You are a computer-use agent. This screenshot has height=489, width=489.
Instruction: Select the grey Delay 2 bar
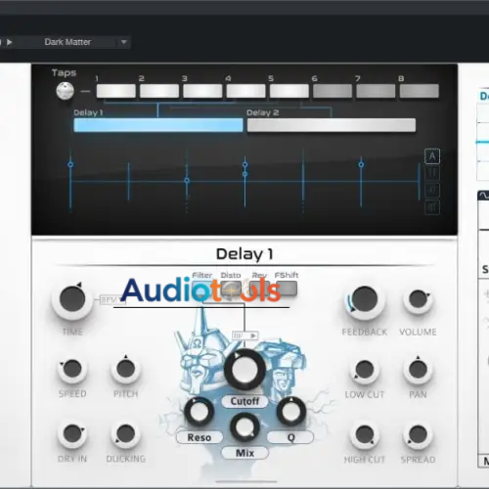pyautogui.click(x=332, y=125)
